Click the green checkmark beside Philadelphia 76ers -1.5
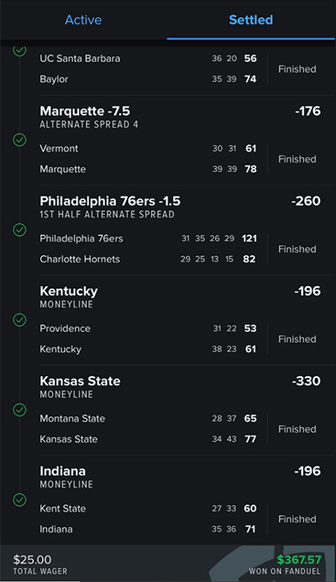The width and height of the screenshot is (336, 582). (x=19, y=230)
